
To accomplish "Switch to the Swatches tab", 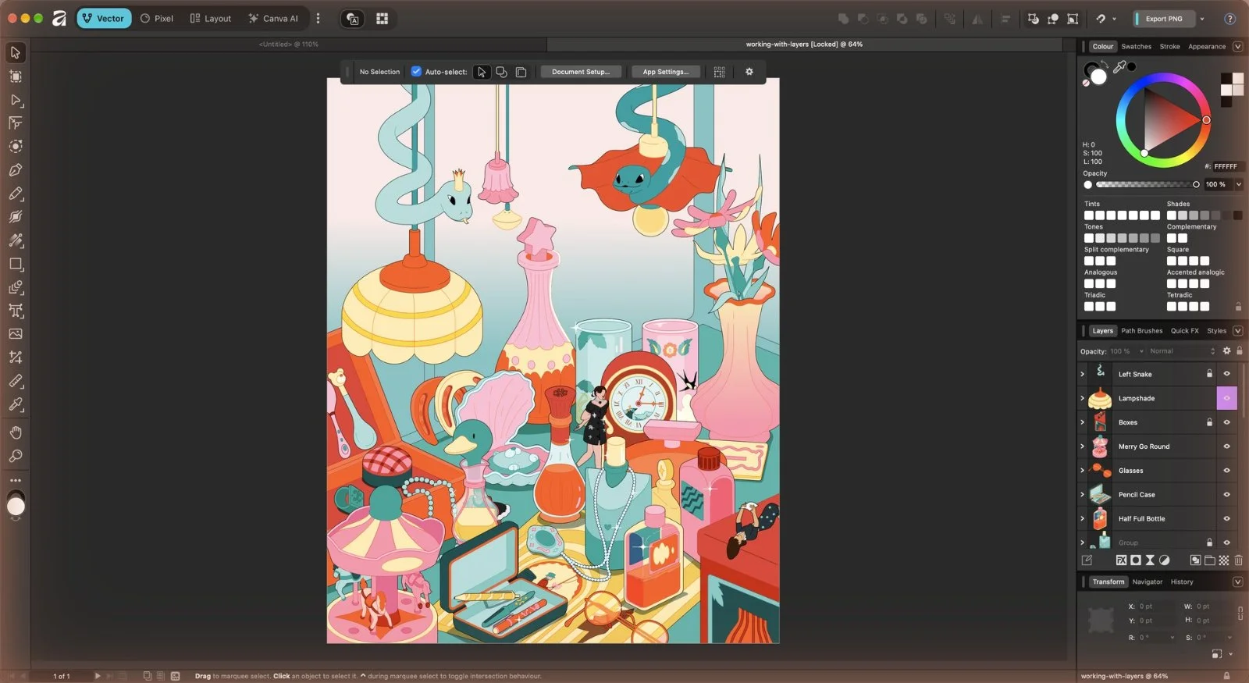I will 1136,47.
